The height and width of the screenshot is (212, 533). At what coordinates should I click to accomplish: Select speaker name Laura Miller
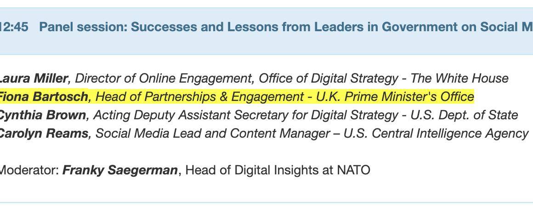coord(34,78)
